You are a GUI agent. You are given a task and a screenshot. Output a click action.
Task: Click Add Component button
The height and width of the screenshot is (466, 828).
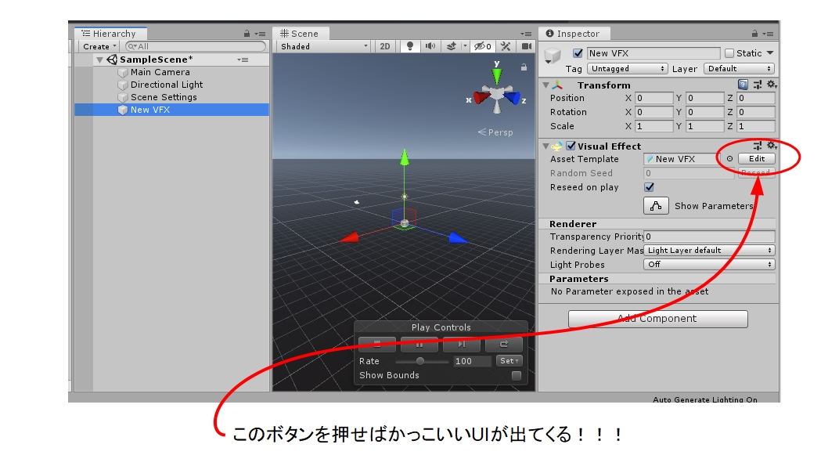(658, 319)
